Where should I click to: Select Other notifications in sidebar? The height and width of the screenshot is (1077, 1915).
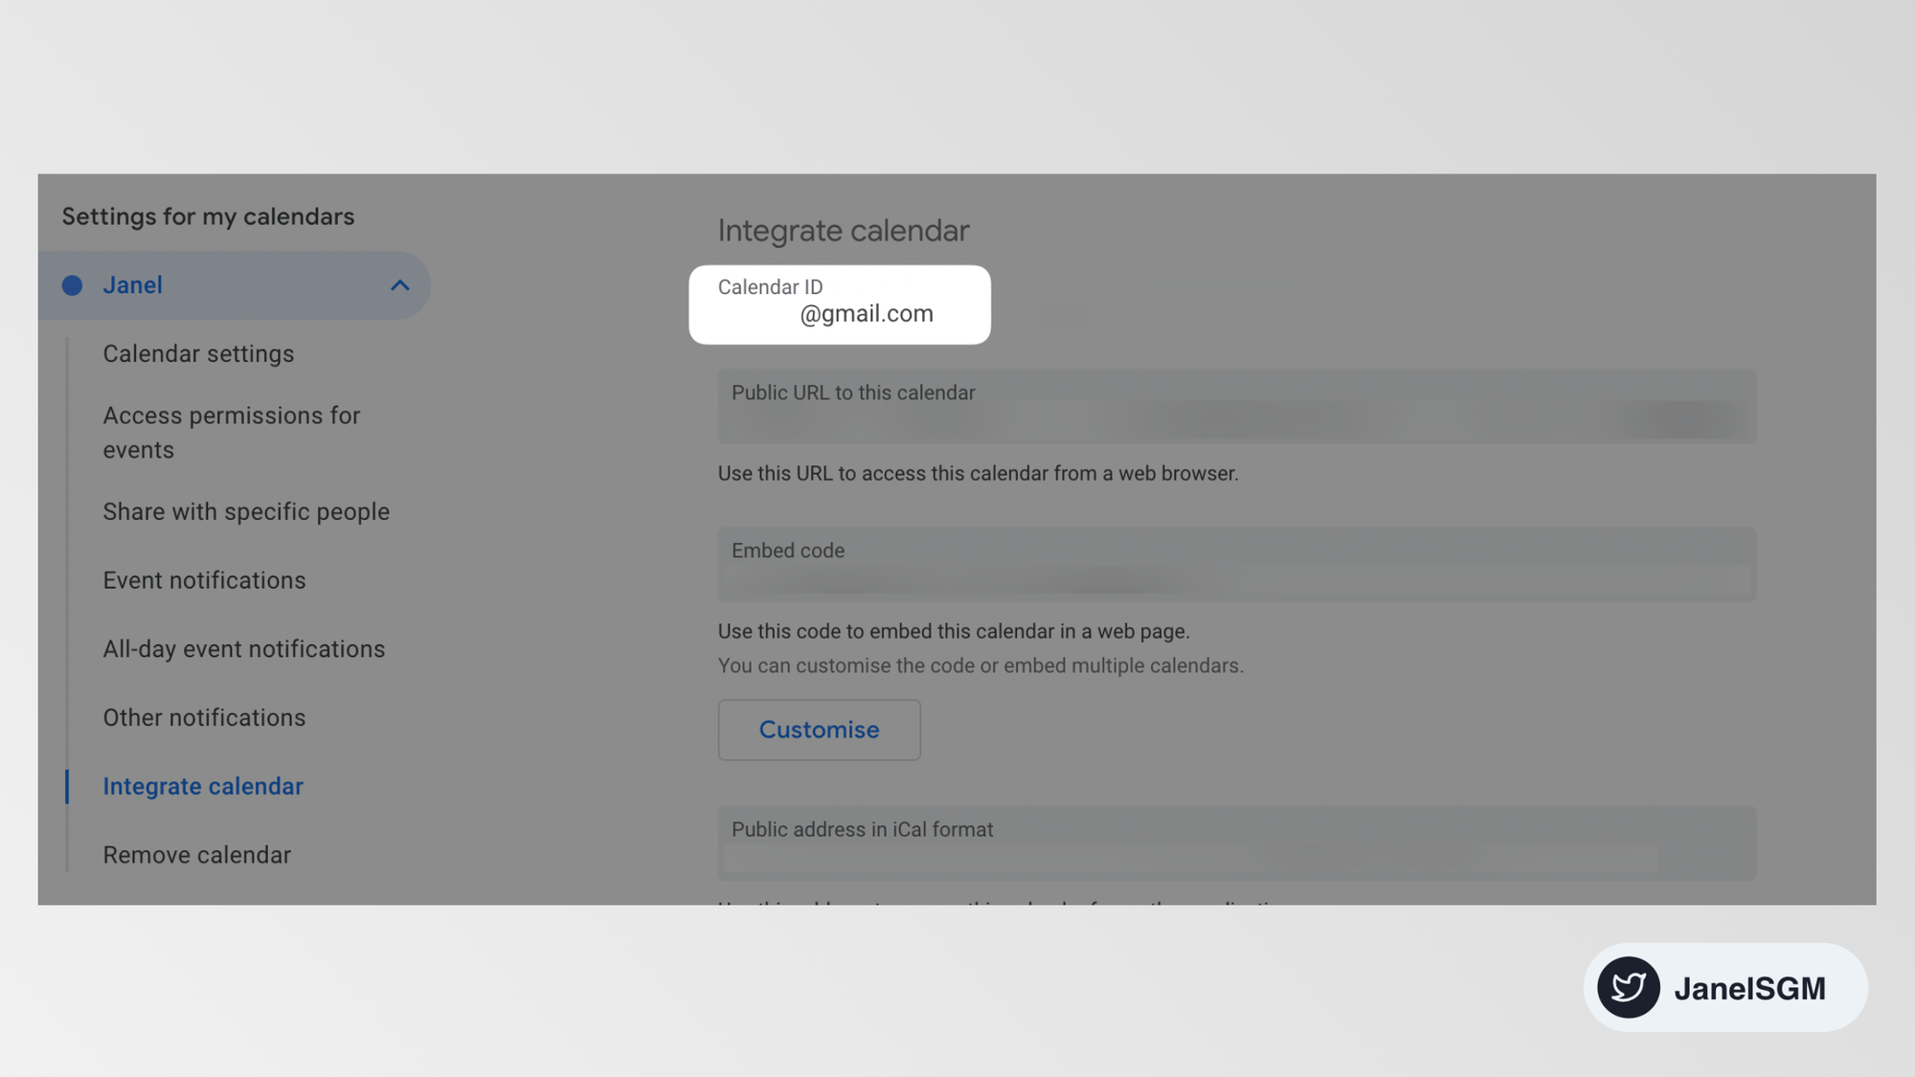(204, 718)
